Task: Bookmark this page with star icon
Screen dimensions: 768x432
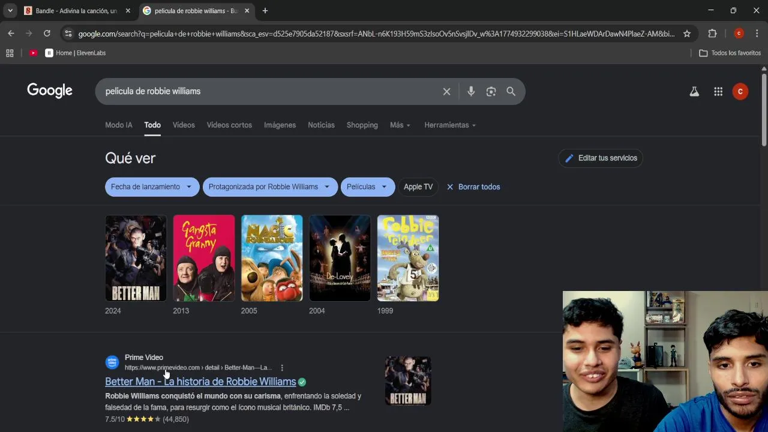Action: click(x=687, y=34)
